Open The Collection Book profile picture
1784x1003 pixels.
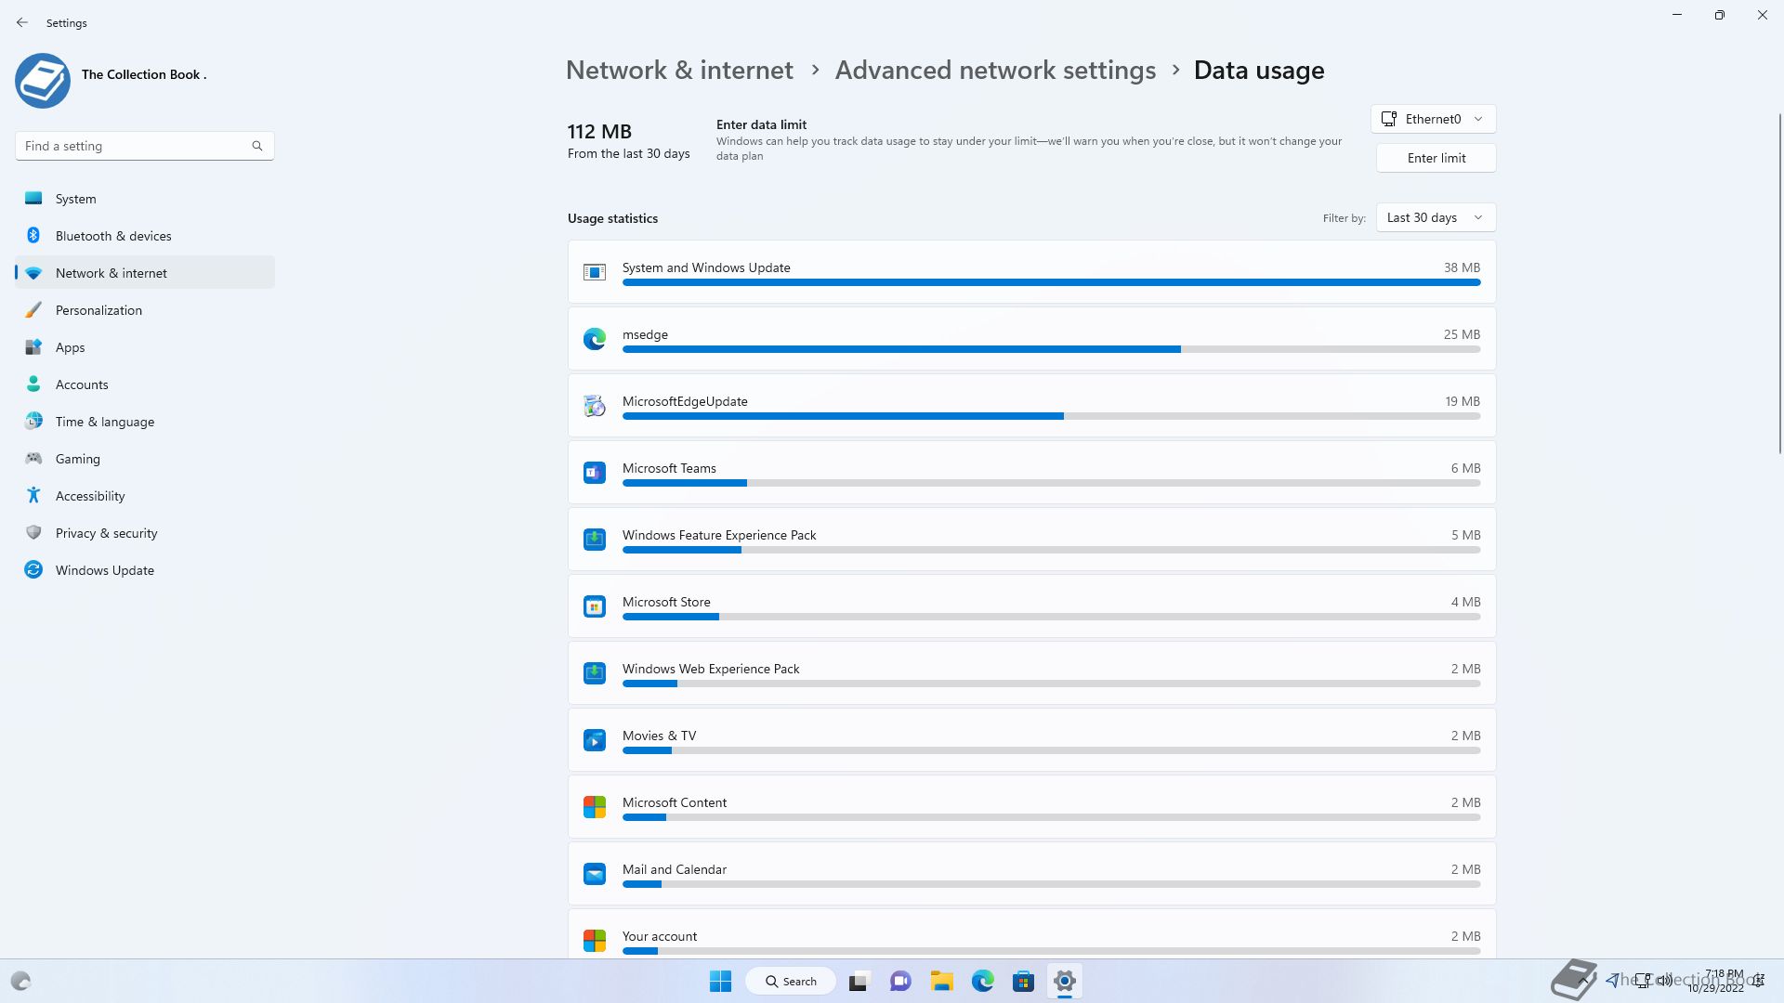(43, 80)
